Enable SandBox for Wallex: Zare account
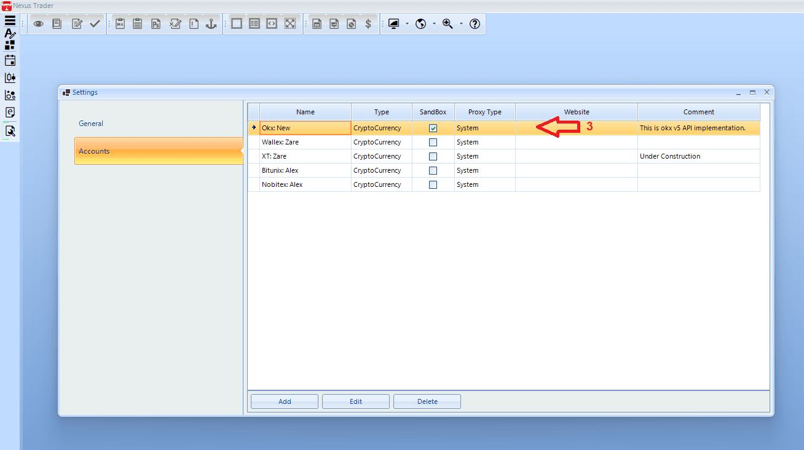 (x=433, y=143)
